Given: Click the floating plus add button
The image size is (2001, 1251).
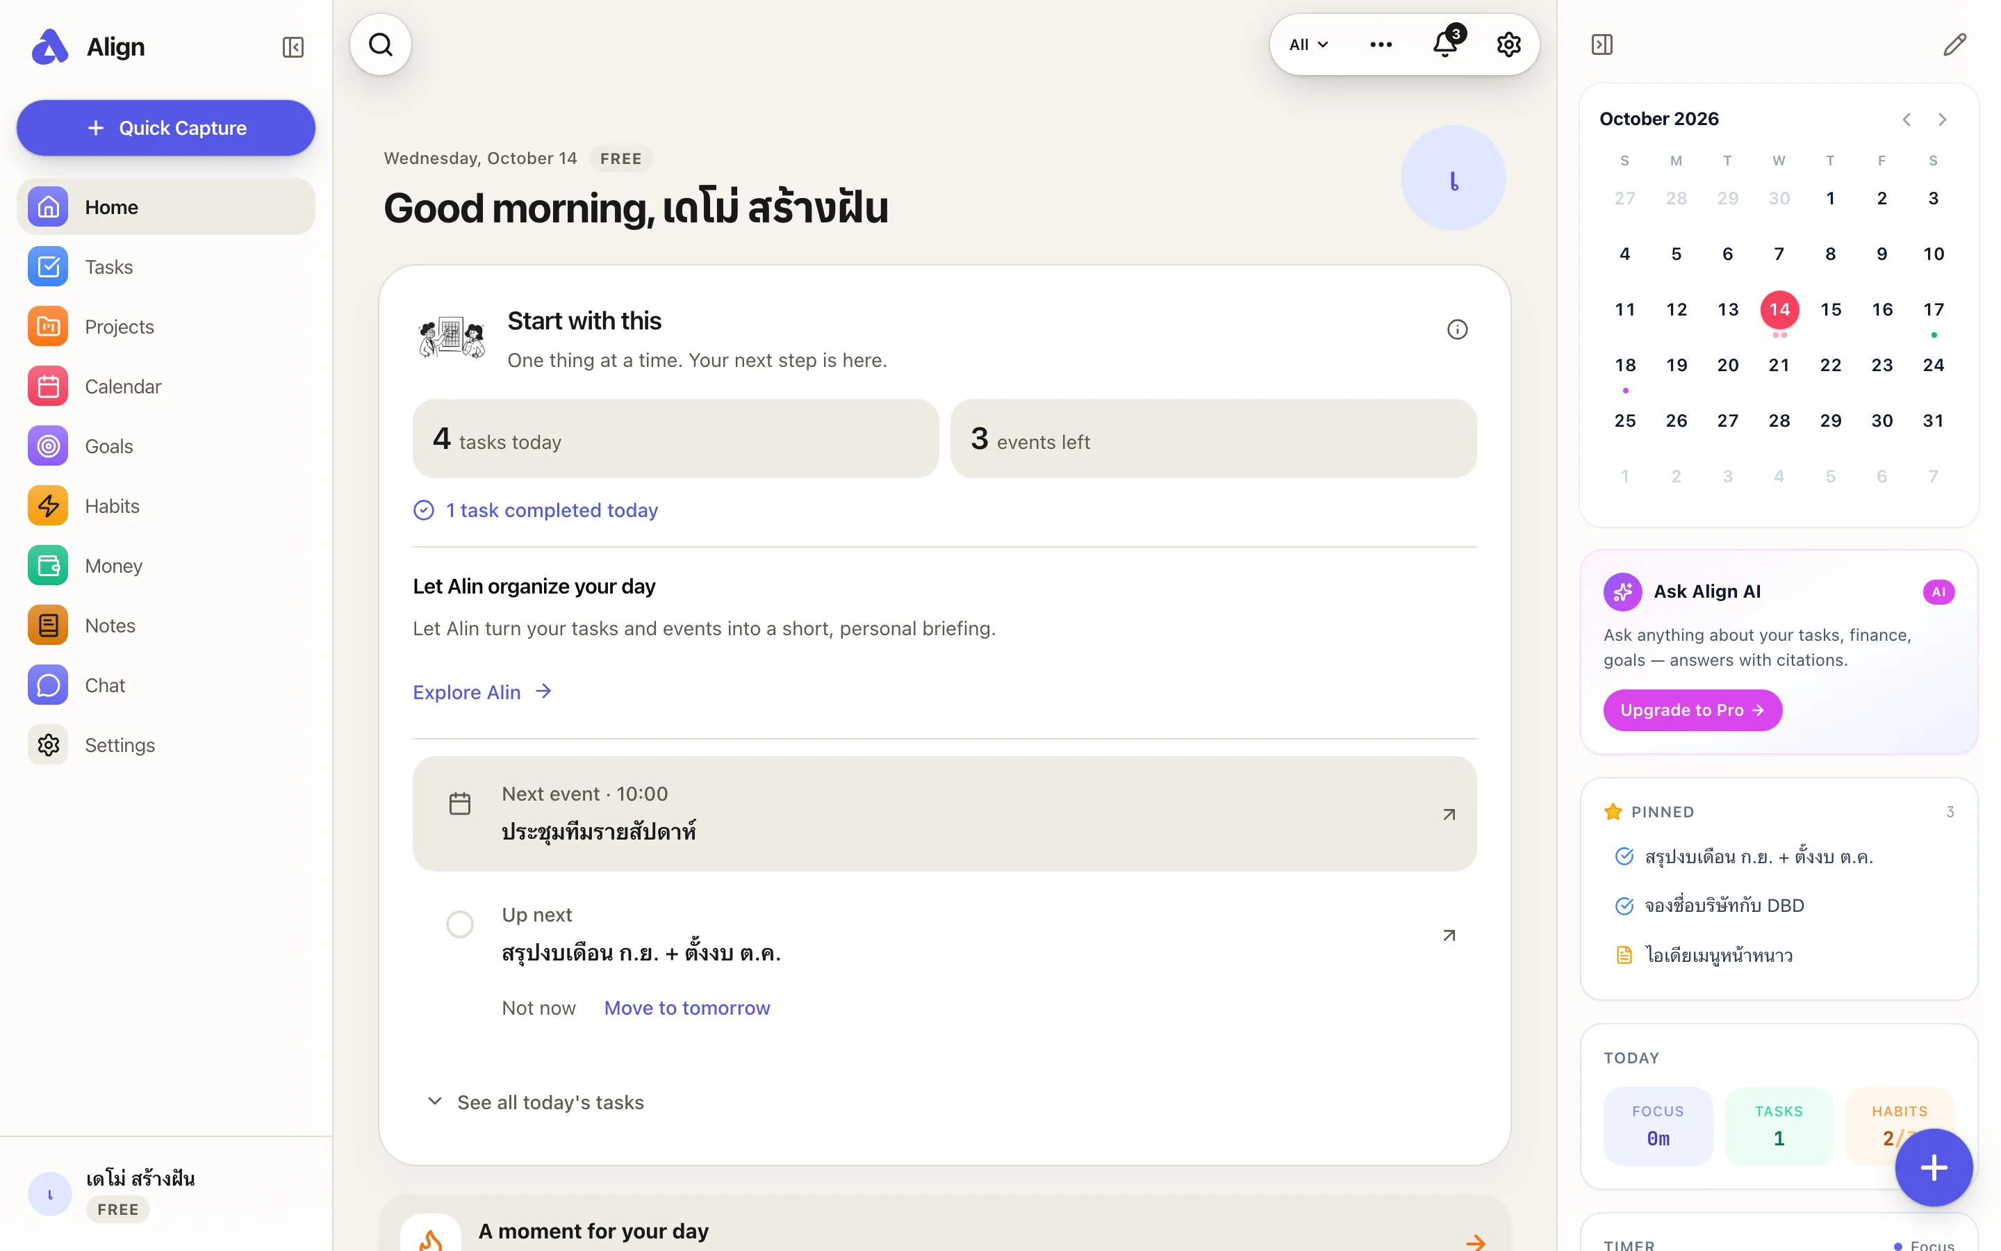Looking at the screenshot, I should pos(1933,1168).
